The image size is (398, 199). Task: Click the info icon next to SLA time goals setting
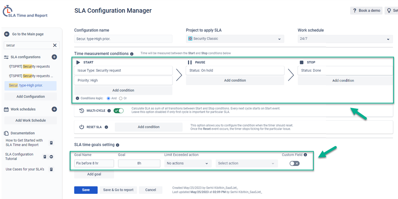click(117, 145)
